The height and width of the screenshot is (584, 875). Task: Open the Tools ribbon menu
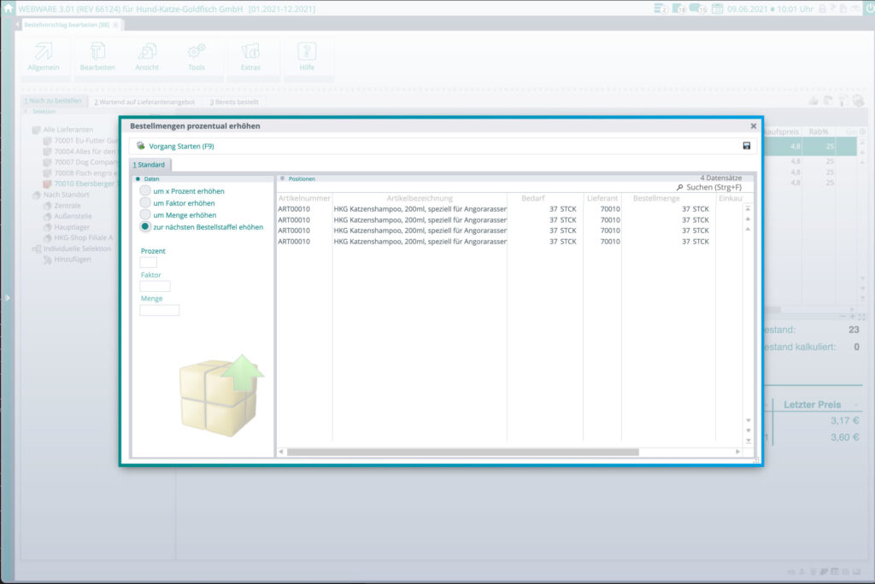[197, 57]
